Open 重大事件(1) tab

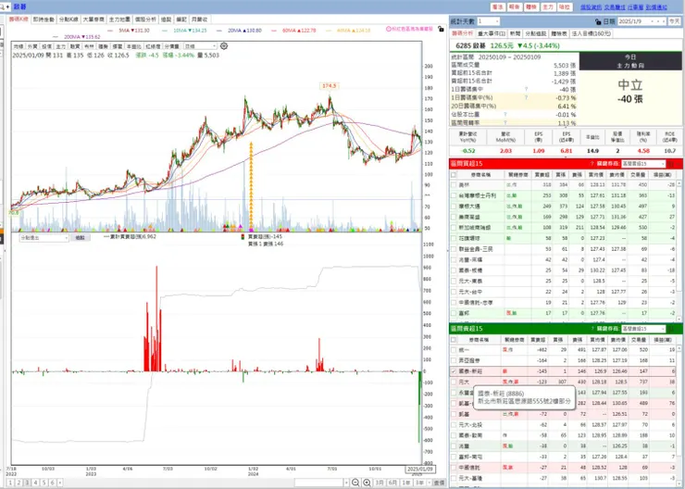tap(491, 33)
